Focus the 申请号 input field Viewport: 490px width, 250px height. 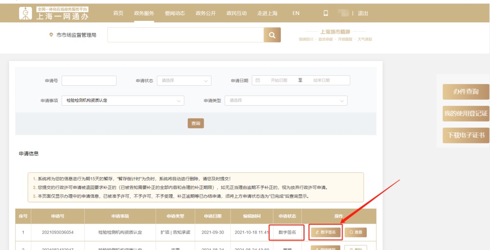coord(89,80)
